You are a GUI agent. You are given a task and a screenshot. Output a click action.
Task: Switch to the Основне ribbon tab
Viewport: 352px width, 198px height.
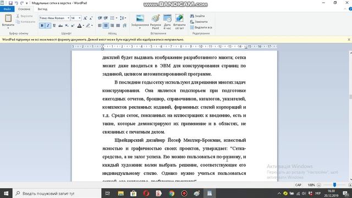(x=24, y=9)
